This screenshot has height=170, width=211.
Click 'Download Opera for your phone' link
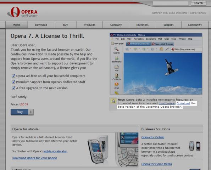coord(35,158)
